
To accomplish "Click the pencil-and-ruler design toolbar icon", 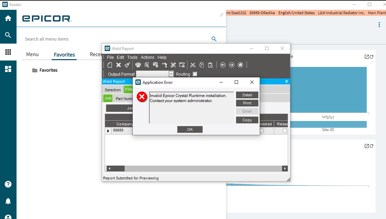I will coord(173,65).
